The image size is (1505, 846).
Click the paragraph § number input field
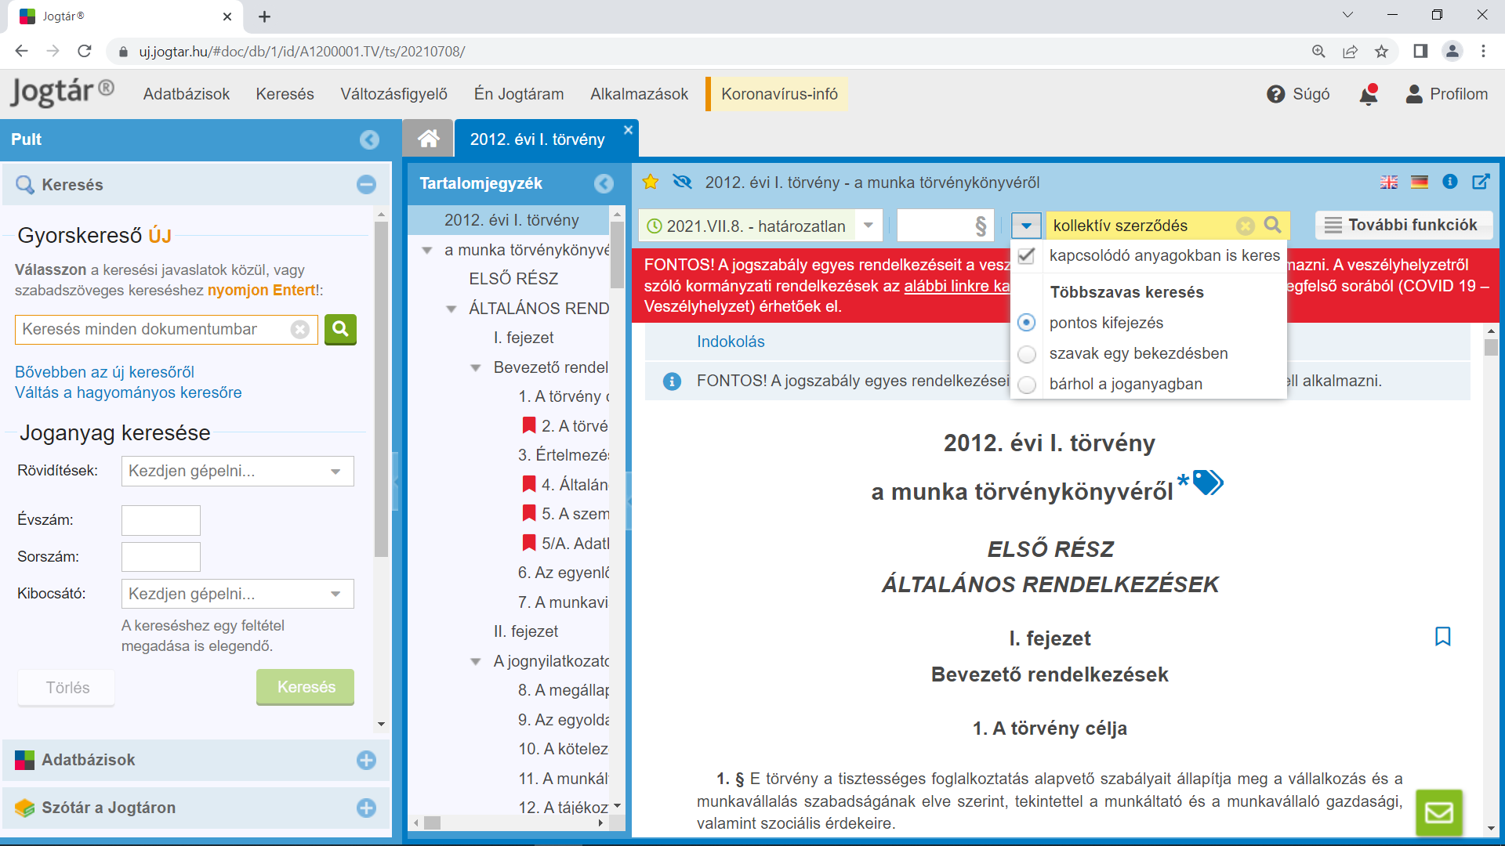[x=945, y=226]
